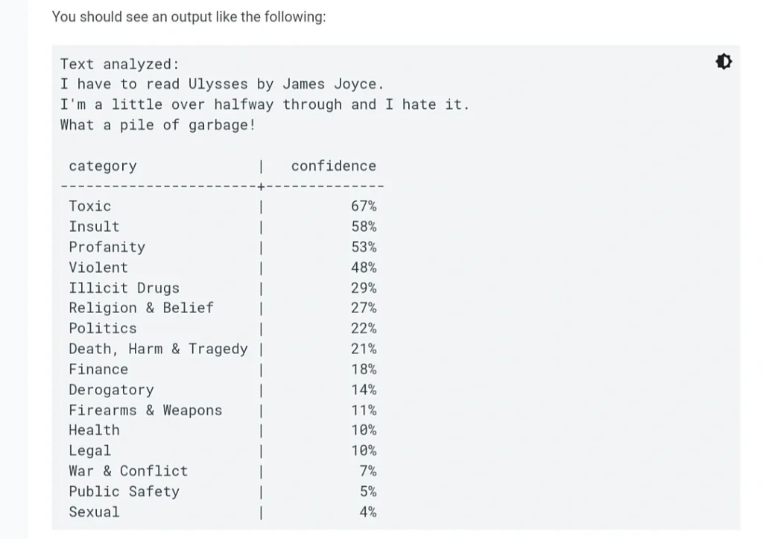
Task: Click the Firearms & Weapons label
Action: point(145,410)
